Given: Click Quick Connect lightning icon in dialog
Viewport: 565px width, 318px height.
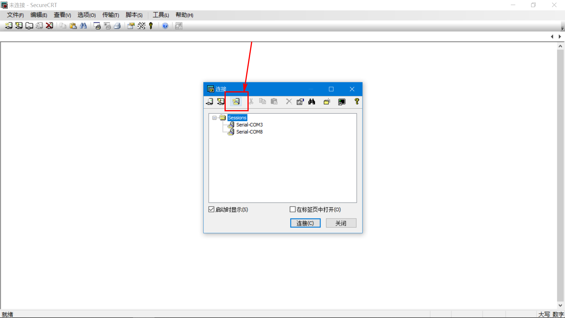Looking at the screenshot, I should coord(221,102).
